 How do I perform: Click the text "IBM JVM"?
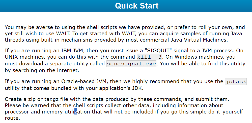click(72, 51)
